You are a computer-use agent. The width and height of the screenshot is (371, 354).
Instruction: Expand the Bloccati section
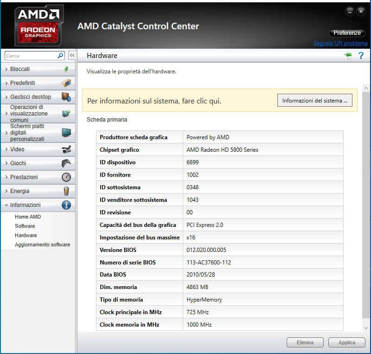coord(38,69)
